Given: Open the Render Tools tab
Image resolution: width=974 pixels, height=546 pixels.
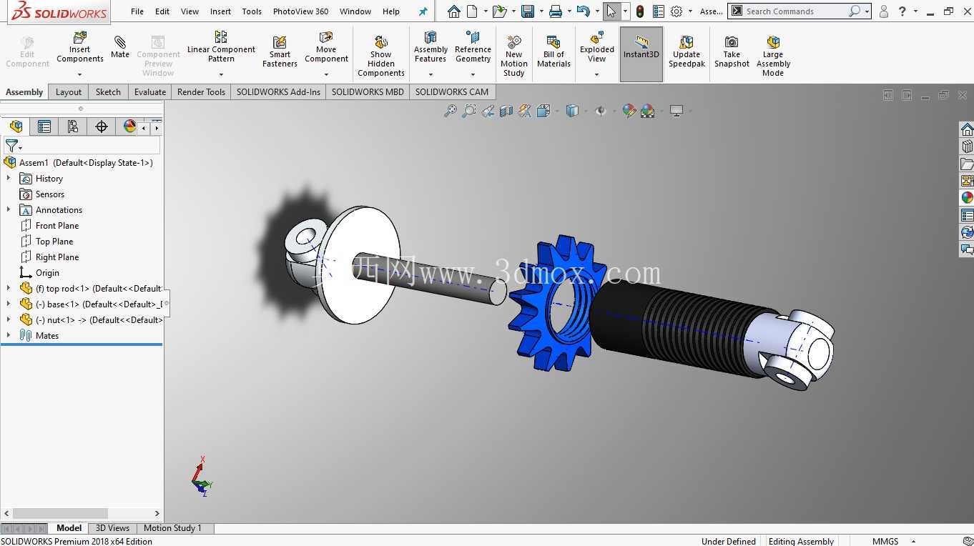Looking at the screenshot, I should point(201,91).
